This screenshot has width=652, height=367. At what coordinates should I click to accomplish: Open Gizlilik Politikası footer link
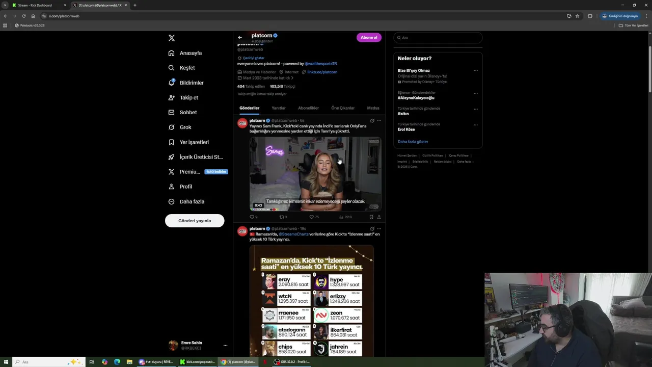[432, 155]
